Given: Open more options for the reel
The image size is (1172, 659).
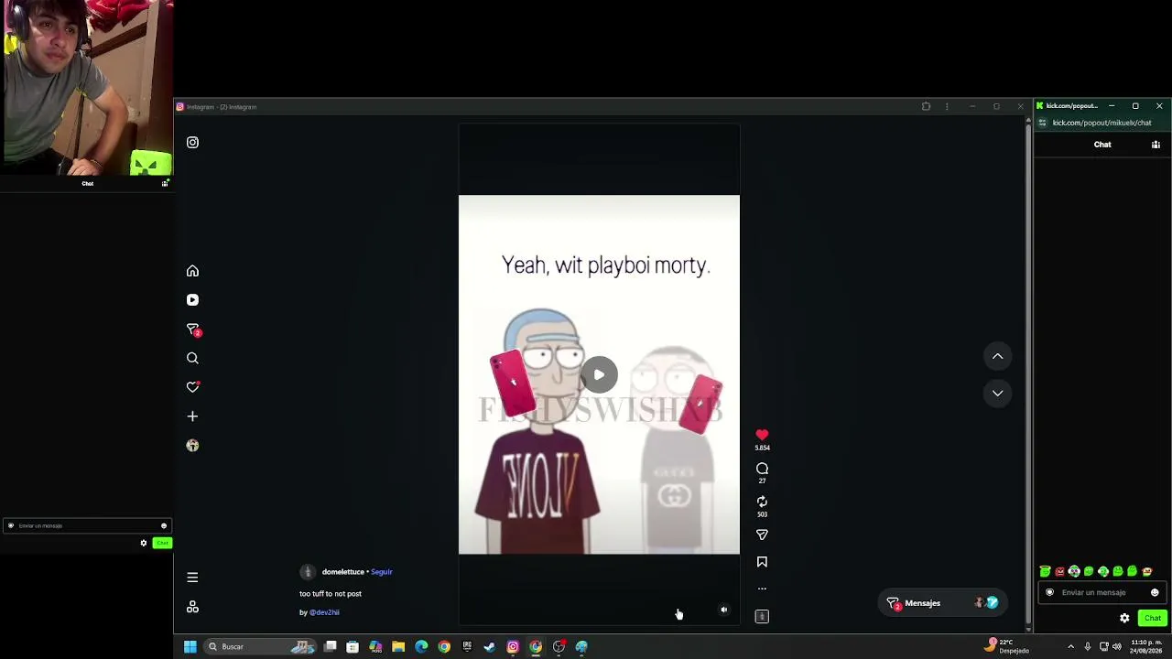Looking at the screenshot, I should click(762, 589).
